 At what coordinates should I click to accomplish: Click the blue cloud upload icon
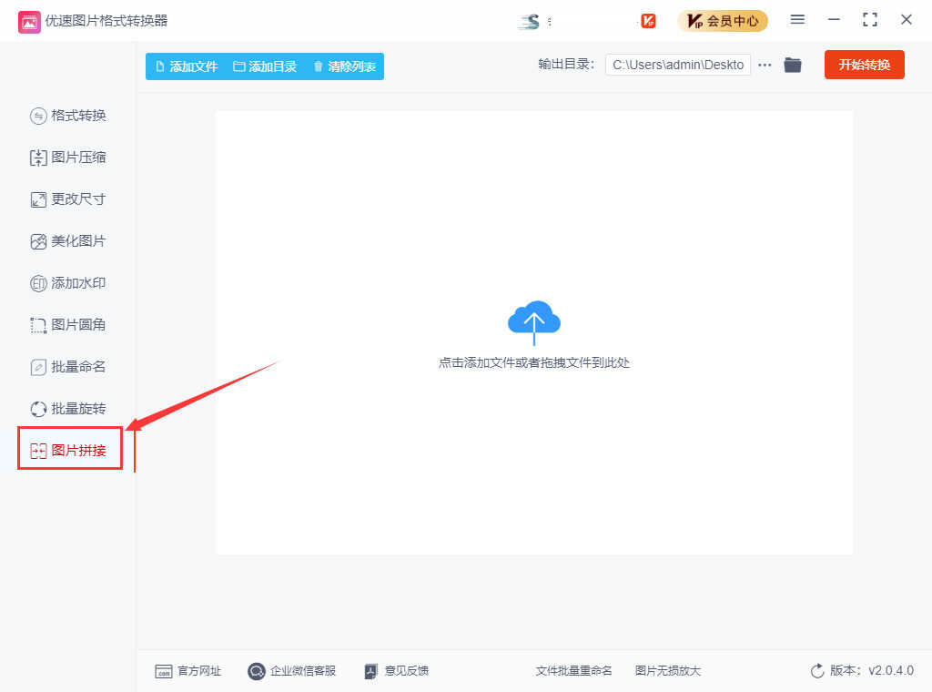click(533, 322)
